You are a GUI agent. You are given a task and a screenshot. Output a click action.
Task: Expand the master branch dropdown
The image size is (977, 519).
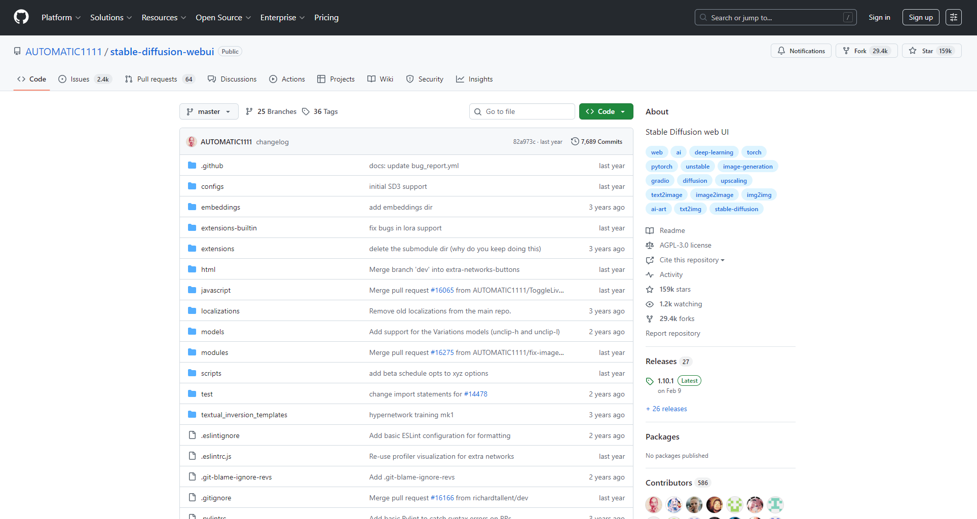(x=209, y=112)
